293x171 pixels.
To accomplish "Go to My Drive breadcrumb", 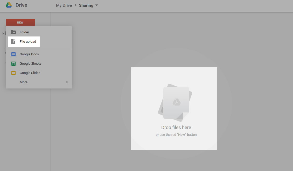I will 64,5.
